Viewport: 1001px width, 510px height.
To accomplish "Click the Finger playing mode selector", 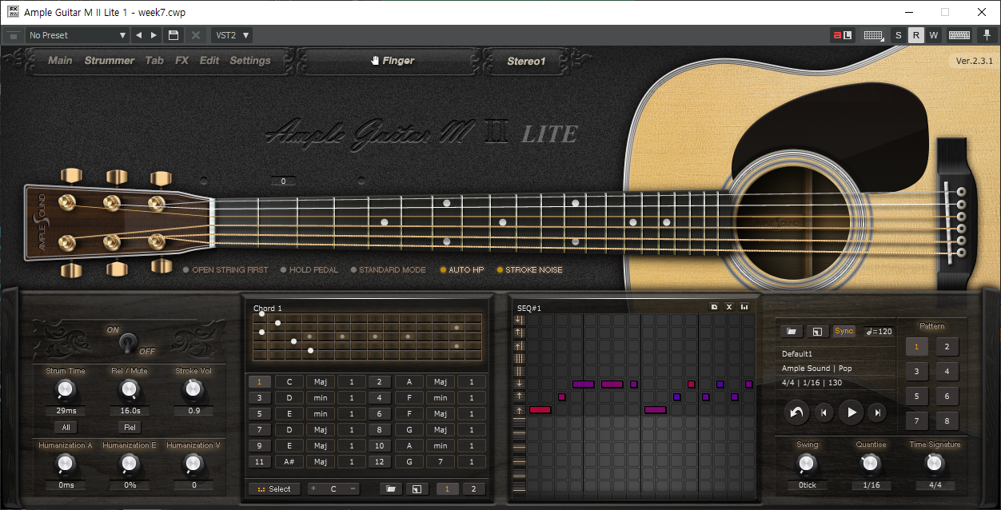I will coord(393,61).
